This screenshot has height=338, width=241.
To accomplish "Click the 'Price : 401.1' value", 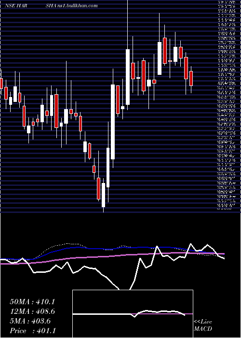I will (32, 331).
